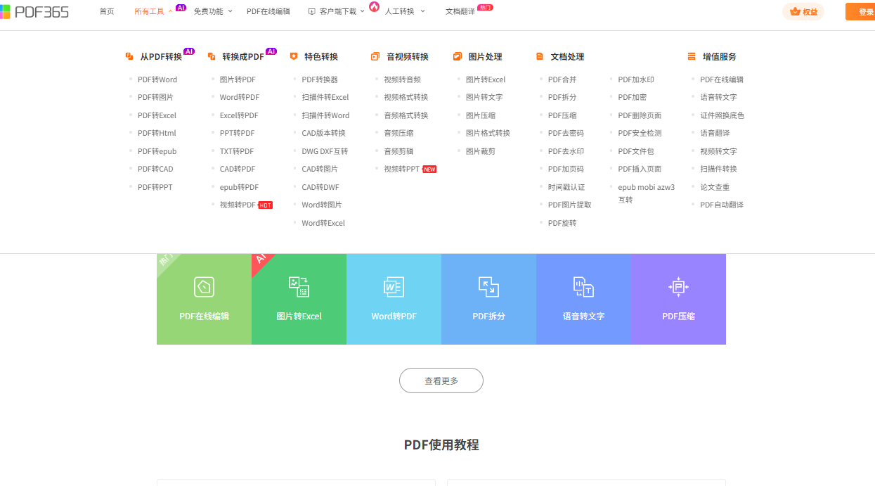Click the 增值服务 category icon
The height and width of the screenshot is (486, 875).
(x=692, y=56)
